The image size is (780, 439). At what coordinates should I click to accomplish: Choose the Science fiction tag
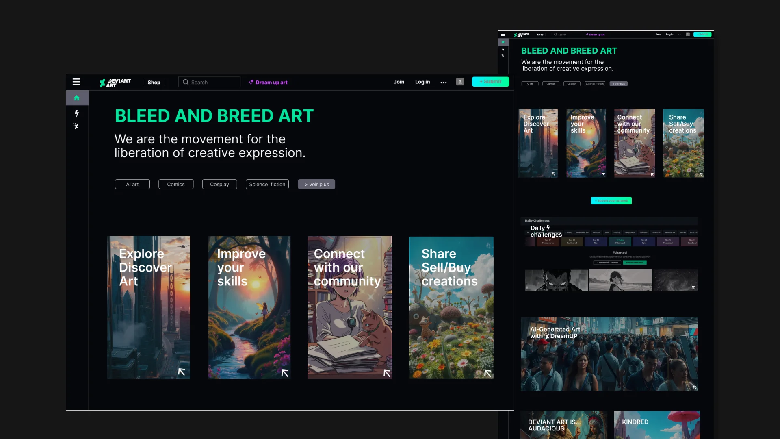pos(267,184)
